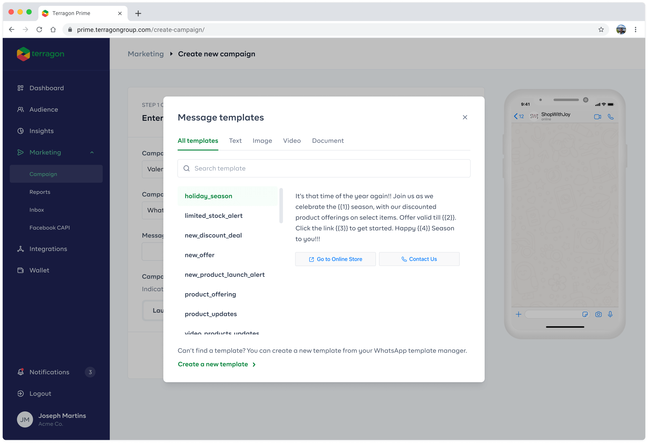The height and width of the screenshot is (443, 648).
Task: Open the Integrations node icon
Action: [20, 249]
